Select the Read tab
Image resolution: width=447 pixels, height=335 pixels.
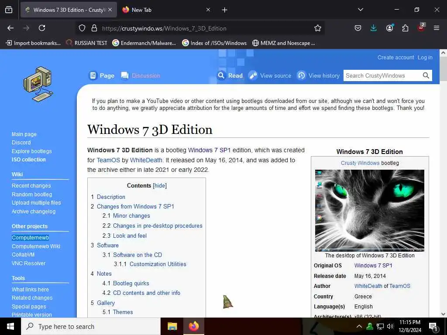click(x=230, y=75)
